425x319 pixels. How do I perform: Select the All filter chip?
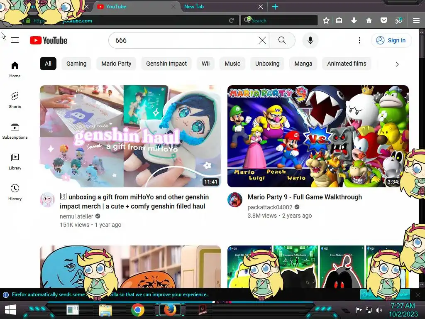tap(48, 64)
